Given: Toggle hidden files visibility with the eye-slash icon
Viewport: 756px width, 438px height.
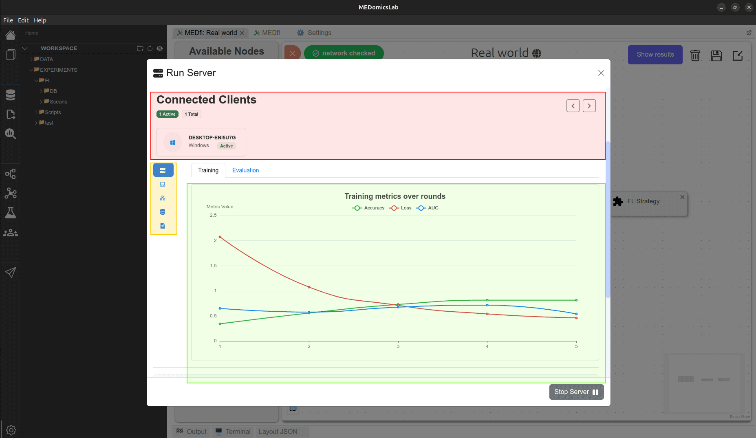Looking at the screenshot, I should [x=160, y=48].
